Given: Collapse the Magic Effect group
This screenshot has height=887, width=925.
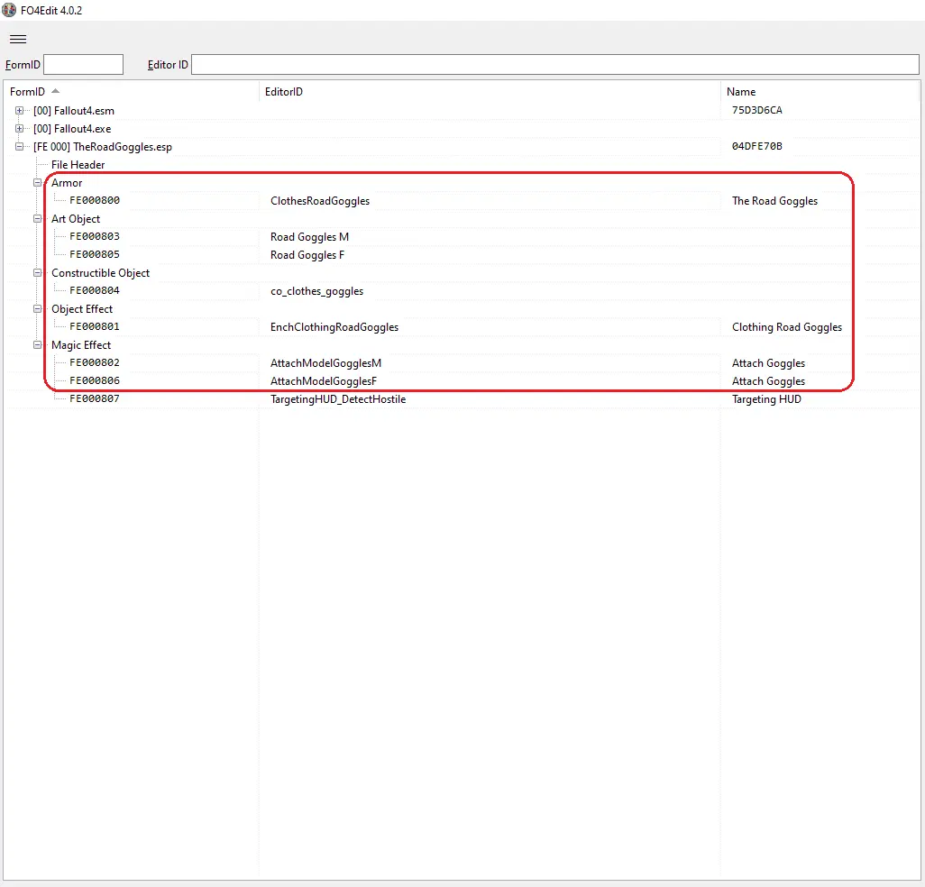Looking at the screenshot, I should 37,345.
